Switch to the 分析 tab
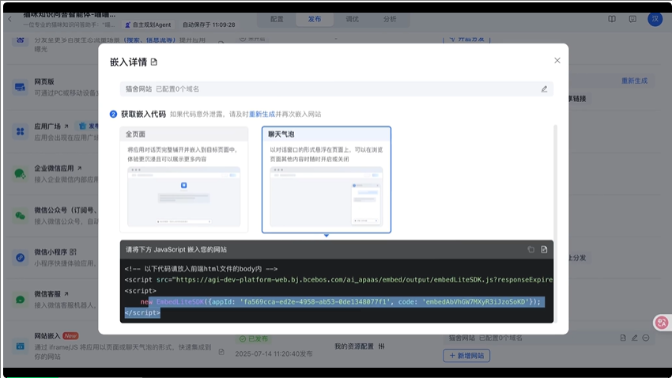672x378 pixels. [x=390, y=19]
